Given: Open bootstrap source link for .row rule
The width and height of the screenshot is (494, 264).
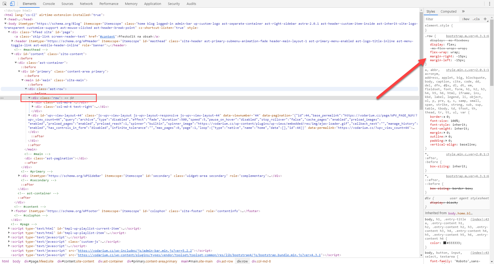Looking at the screenshot, I should (467, 36).
